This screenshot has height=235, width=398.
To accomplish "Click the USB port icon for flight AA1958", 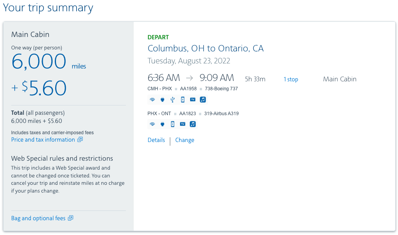I will (173, 100).
